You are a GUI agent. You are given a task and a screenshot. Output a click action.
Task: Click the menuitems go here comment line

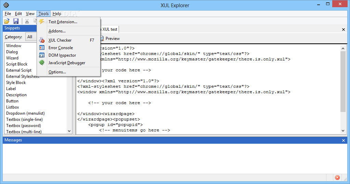point(135,130)
